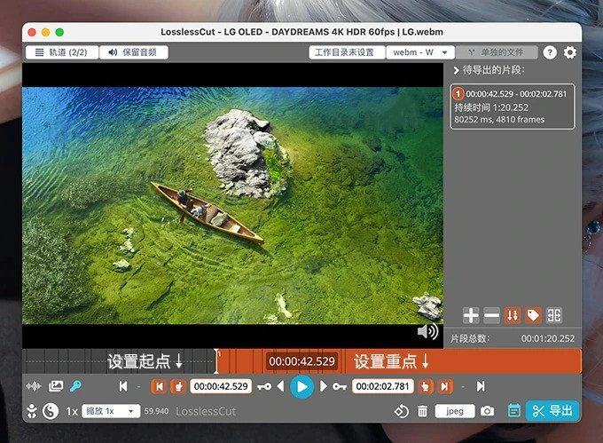Mute the video with the speaker icon
The image size is (603, 443).
click(427, 331)
